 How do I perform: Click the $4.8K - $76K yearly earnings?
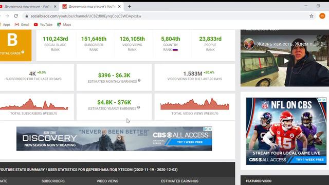coord(114,102)
